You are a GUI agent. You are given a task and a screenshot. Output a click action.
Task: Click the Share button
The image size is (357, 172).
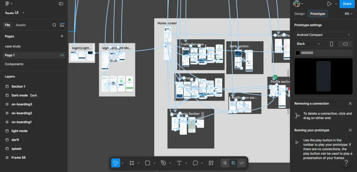coord(347,4)
